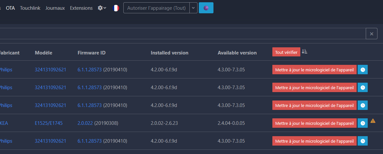Click into the search filter input field

tap(182, 34)
